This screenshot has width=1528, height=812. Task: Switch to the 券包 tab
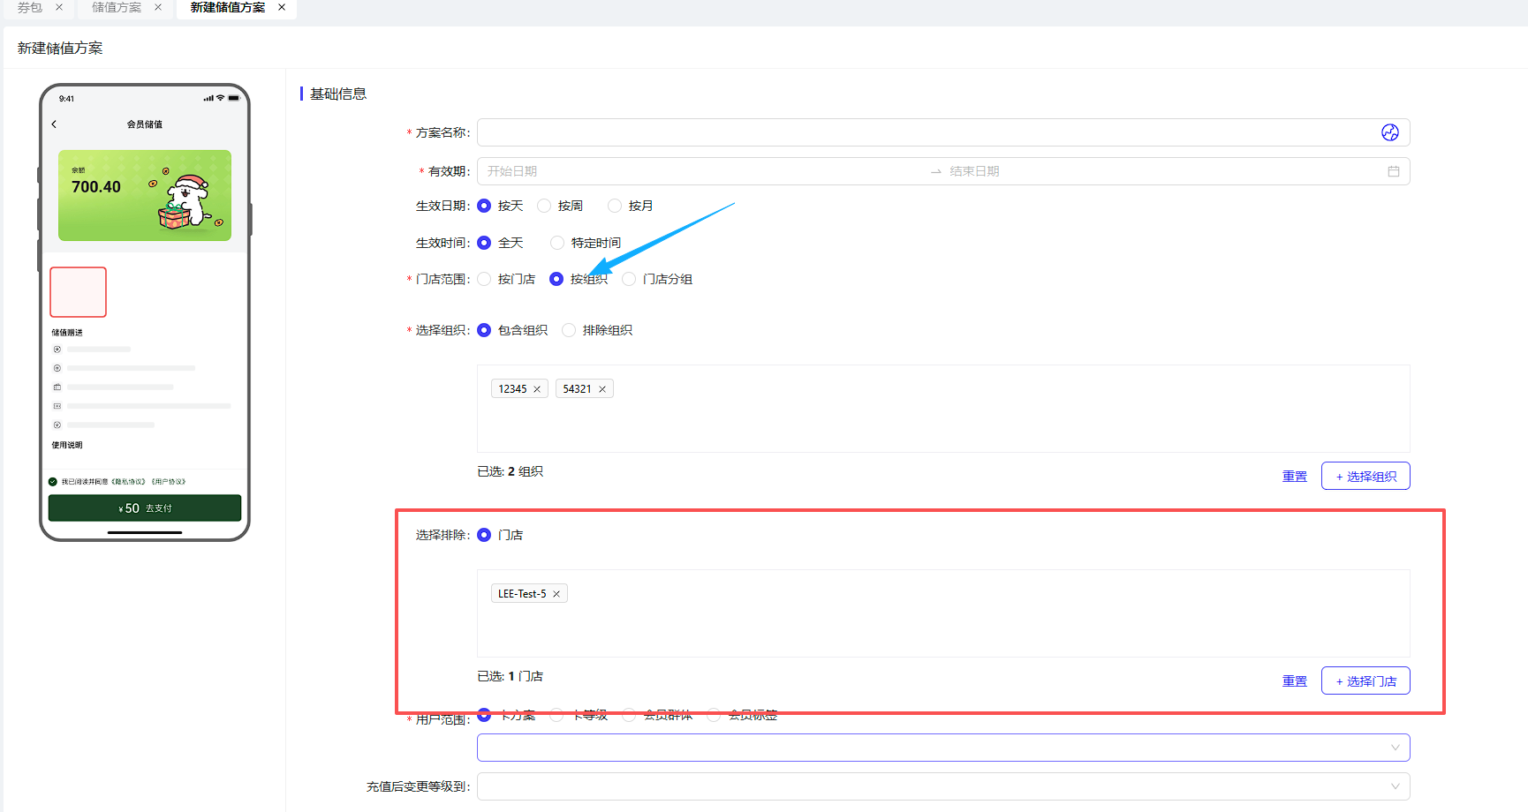pos(30,7)
